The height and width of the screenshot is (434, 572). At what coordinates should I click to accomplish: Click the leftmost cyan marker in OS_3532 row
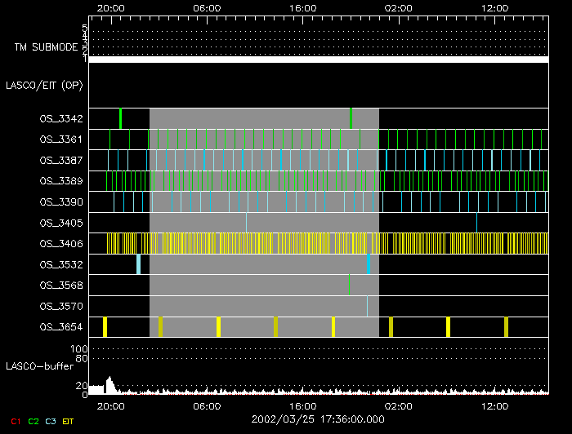pos(138,263)
